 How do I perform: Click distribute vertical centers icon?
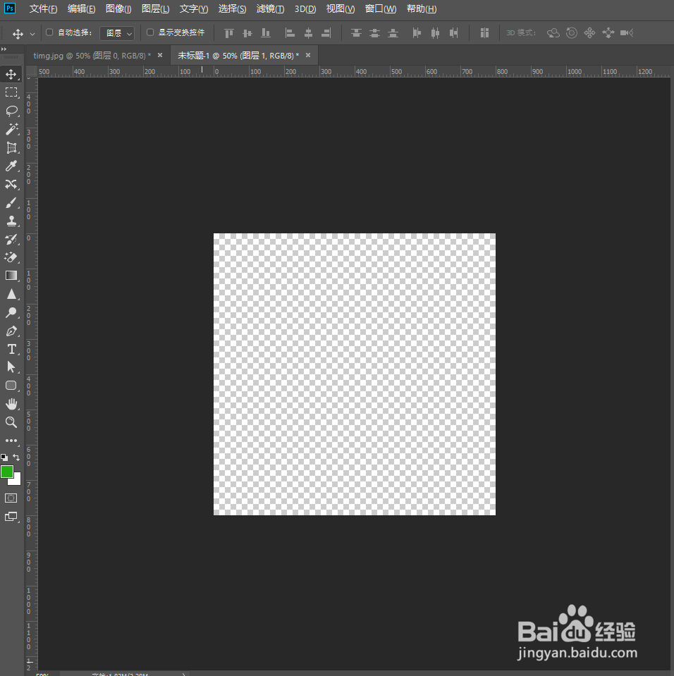(375, 32)
